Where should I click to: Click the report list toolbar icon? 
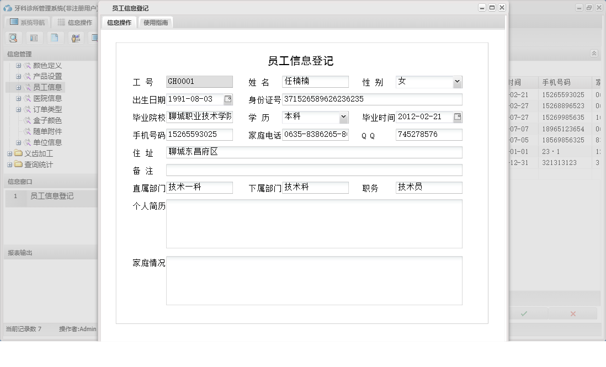click(x=33, y=38)
